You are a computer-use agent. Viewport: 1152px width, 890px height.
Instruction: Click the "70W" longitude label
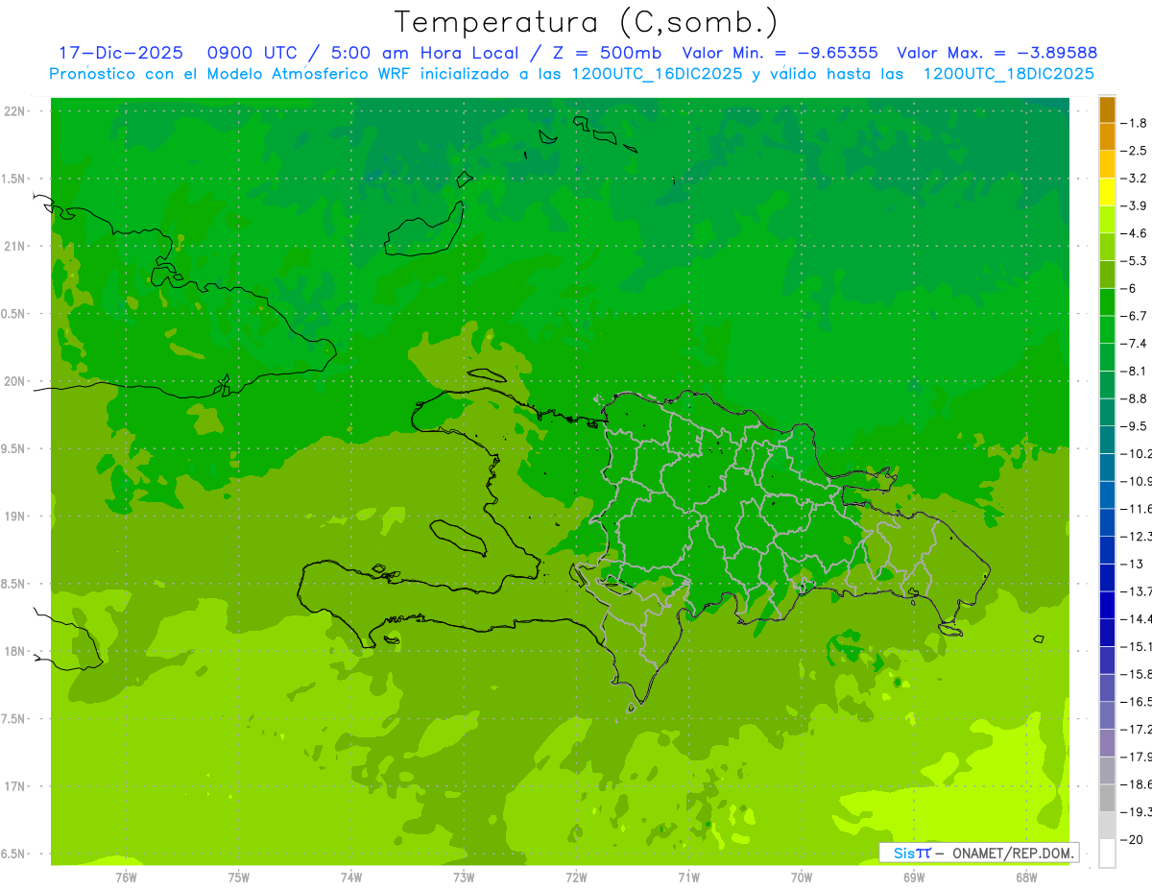[x=802, y=878]
